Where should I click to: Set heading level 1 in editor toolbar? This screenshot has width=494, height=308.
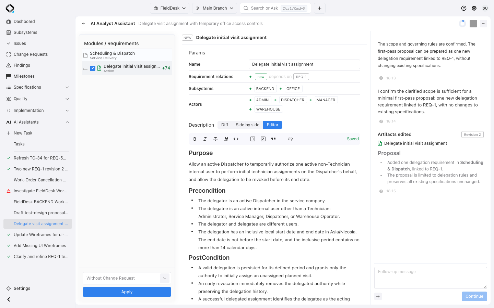pyautogui.click(x=253, y=139)
